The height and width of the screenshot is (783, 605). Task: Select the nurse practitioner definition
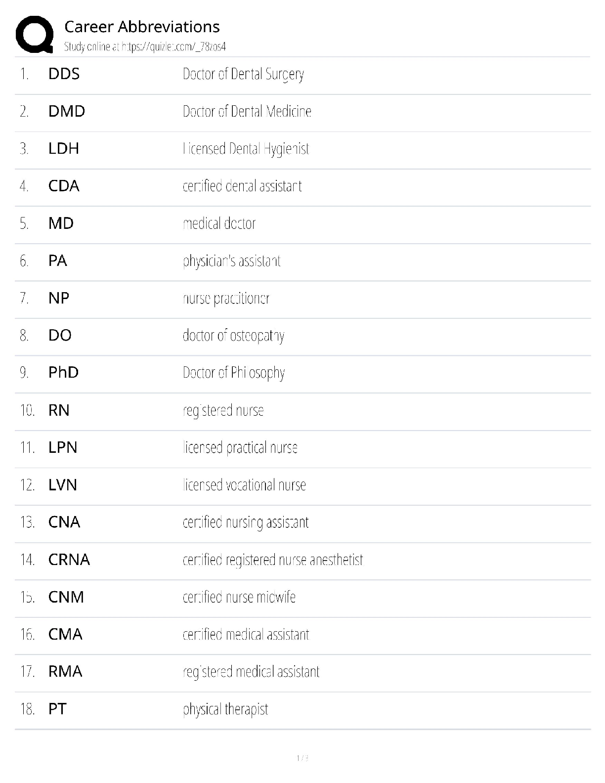[x=226, y=298]
